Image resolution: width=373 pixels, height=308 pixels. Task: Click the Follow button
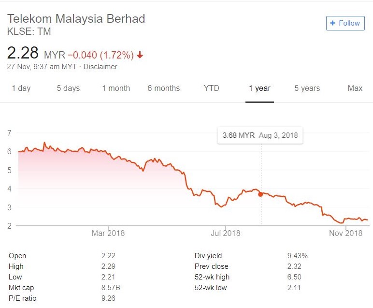click(345, 23)
